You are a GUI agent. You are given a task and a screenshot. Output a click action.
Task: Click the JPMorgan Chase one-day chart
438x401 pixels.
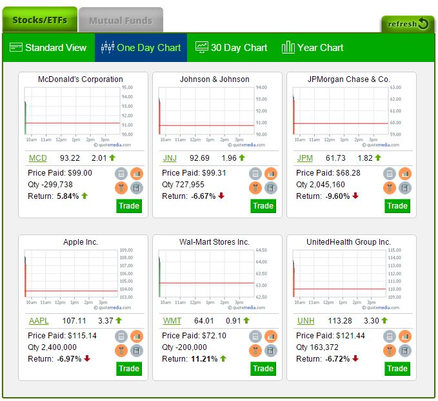(x=347, y=116)
